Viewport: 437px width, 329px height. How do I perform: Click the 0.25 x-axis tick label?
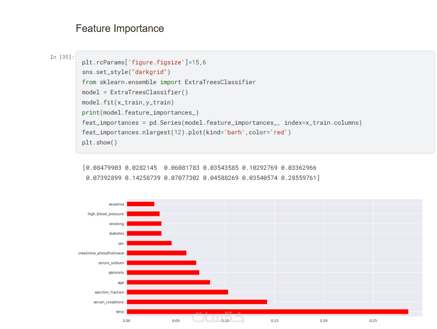coord(373,320)
